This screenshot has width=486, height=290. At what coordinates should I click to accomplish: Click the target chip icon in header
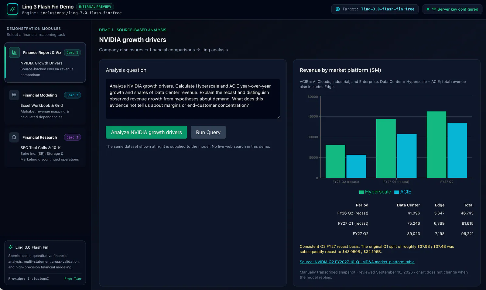click(x=338, y=9)
